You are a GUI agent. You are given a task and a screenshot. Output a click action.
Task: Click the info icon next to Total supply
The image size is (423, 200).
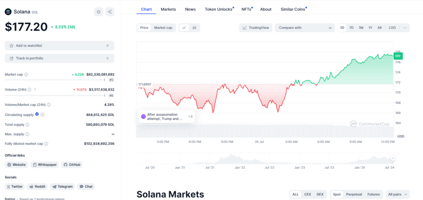pos(28,125)
